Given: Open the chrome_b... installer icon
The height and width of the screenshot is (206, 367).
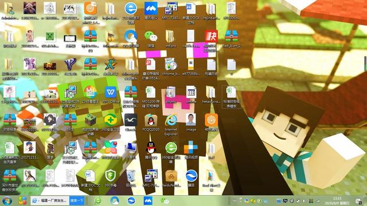Looking at the screenshot, I should (x=171, y=64).
